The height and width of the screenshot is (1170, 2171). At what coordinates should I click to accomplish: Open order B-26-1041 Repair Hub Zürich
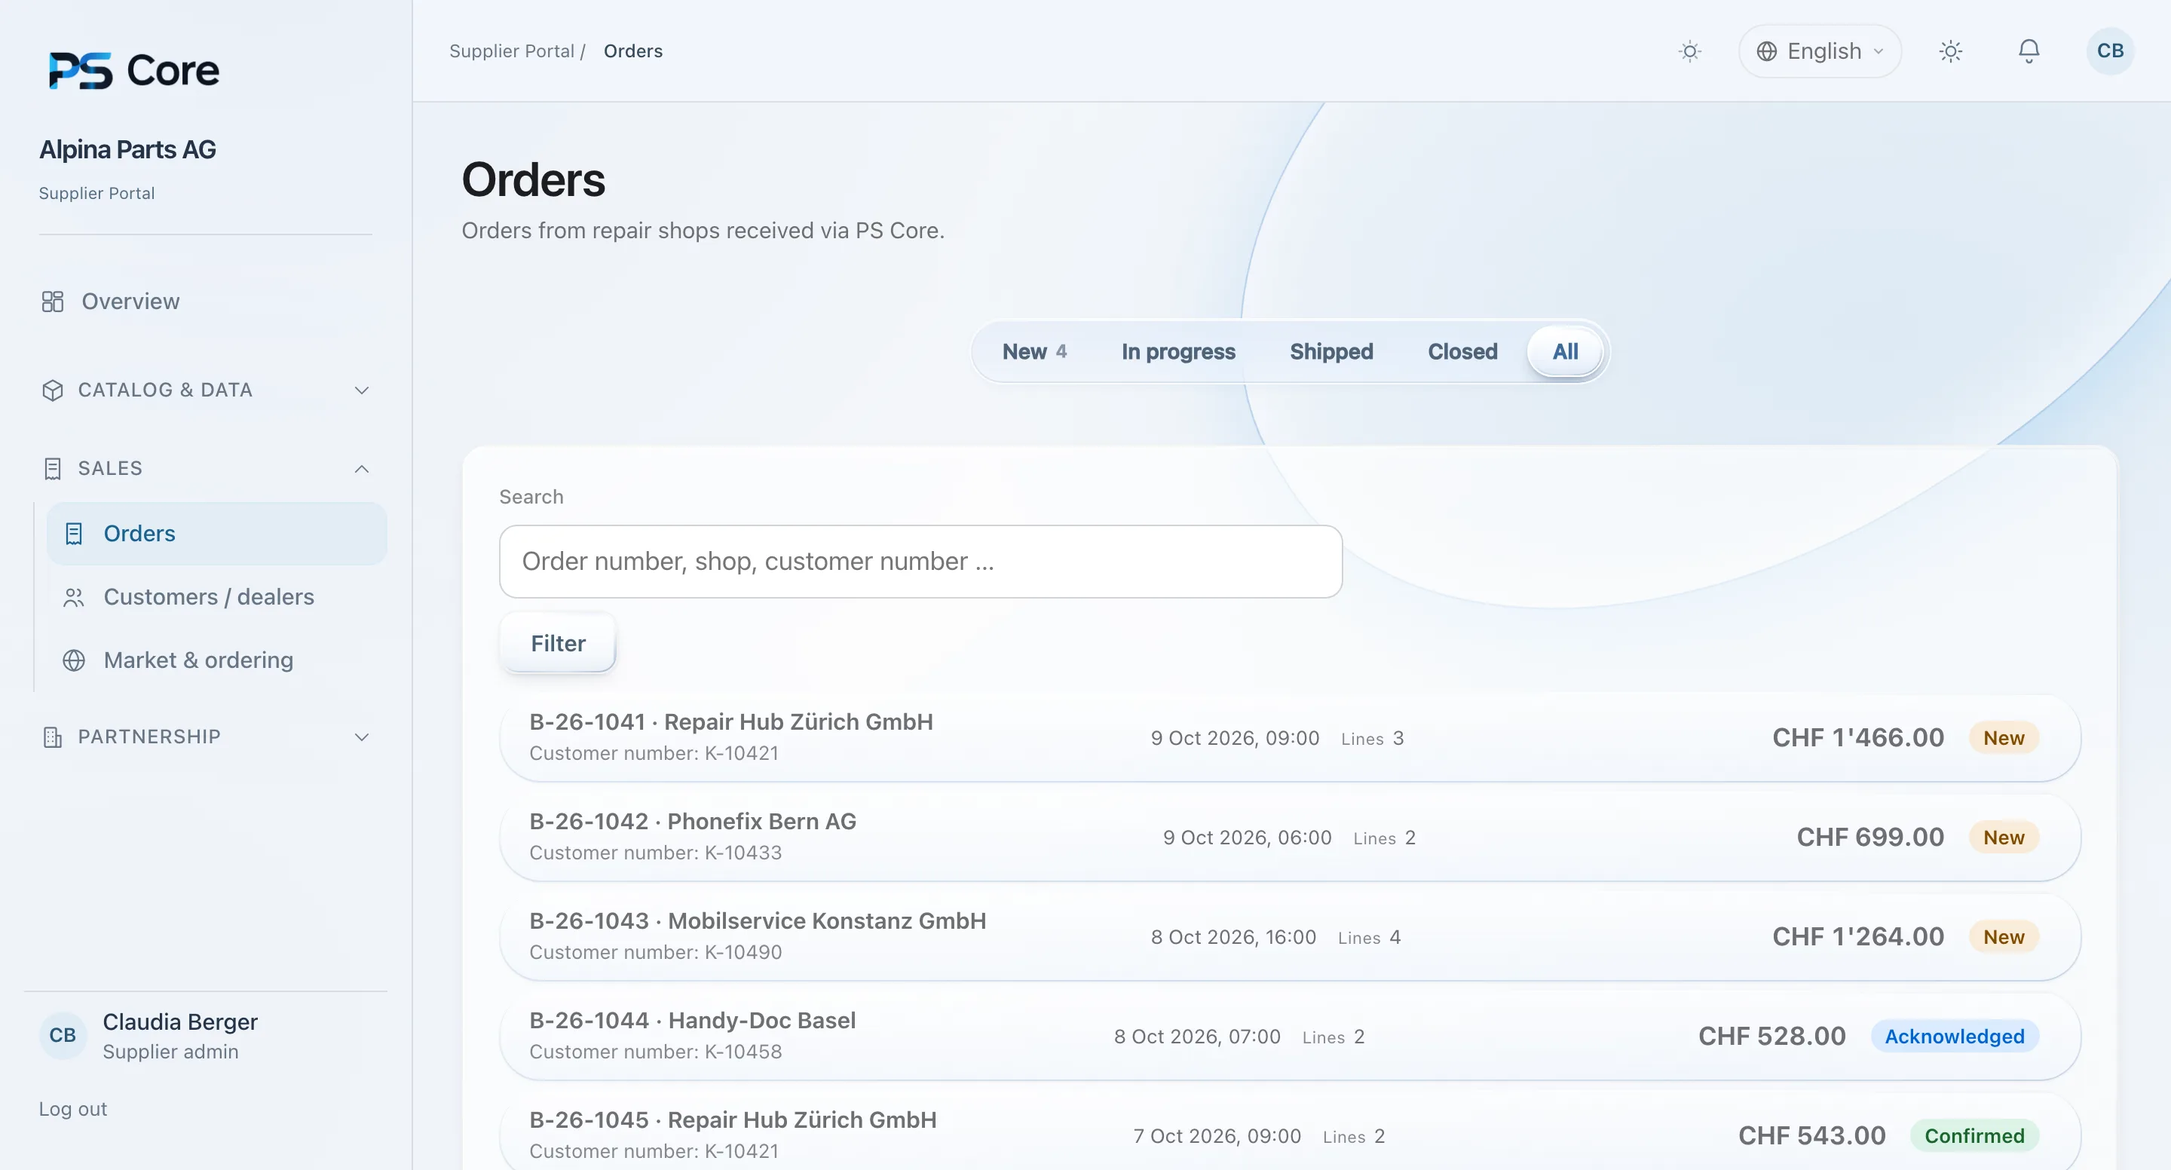pyautogui.click(x=1290, y=737)
